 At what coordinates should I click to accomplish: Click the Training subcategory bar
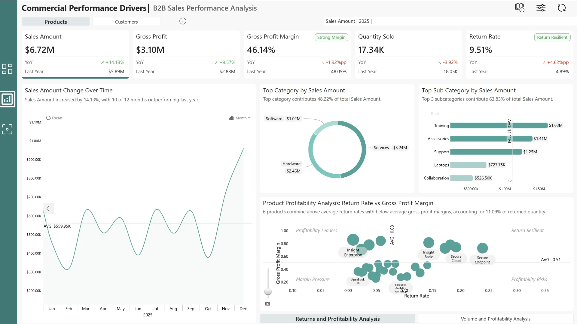click(x=499, y=125)
